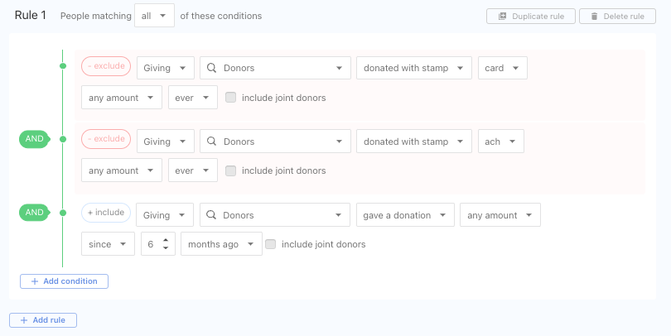Viewport: 671px width, 336px height.
Task: Click the 'Rule 1' heading text
Action: point(31,16)
